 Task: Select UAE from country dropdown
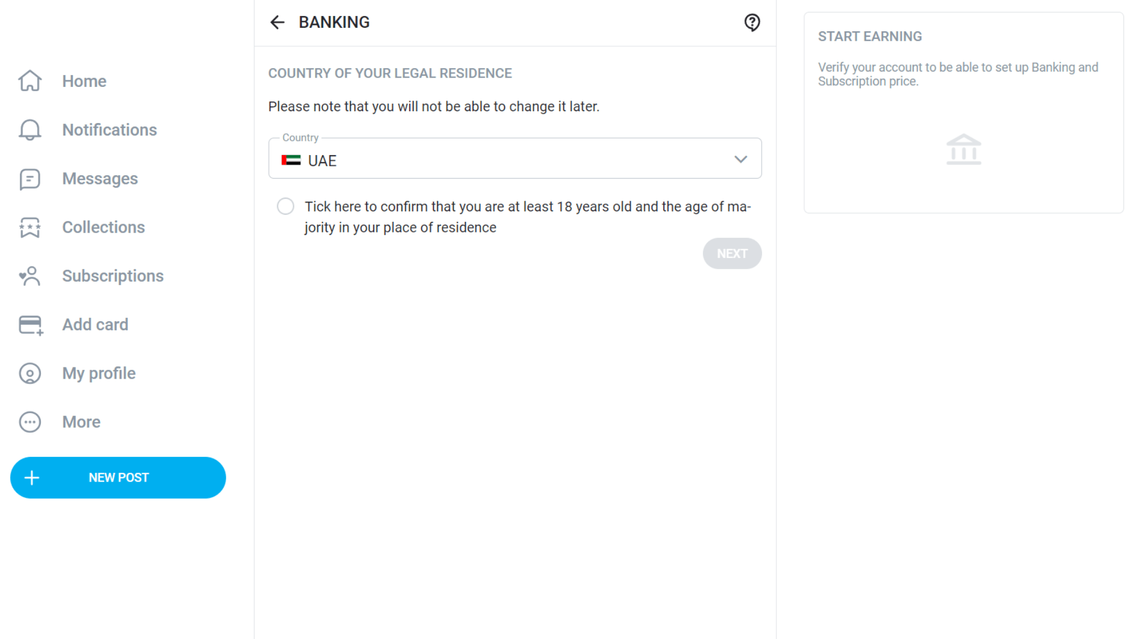click(x=515, y=159)
